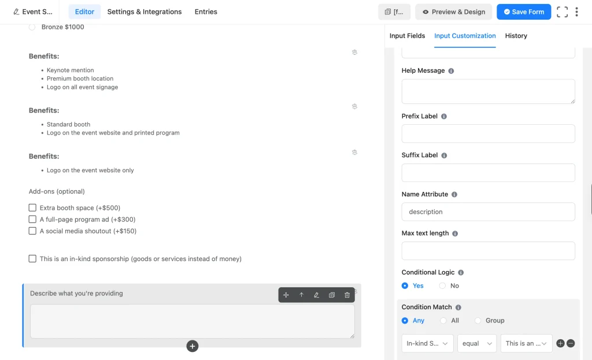
Task: Click the Prefix Label input
Action: [488, 133]
